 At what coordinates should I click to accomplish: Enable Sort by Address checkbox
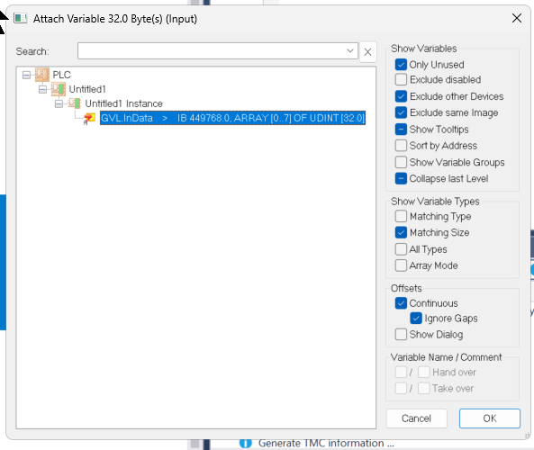[401, 146]
